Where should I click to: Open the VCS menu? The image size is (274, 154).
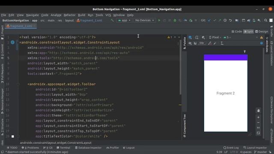[108, 15]
